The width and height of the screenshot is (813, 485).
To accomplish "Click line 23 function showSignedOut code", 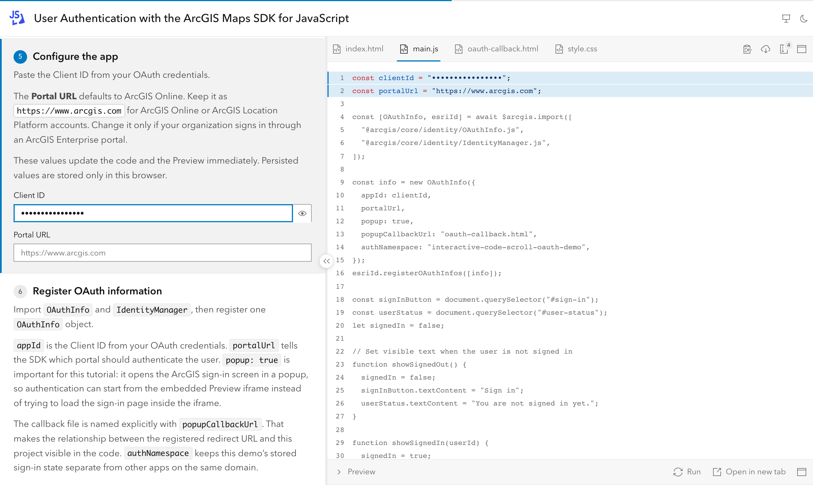I will pos(409,364).
